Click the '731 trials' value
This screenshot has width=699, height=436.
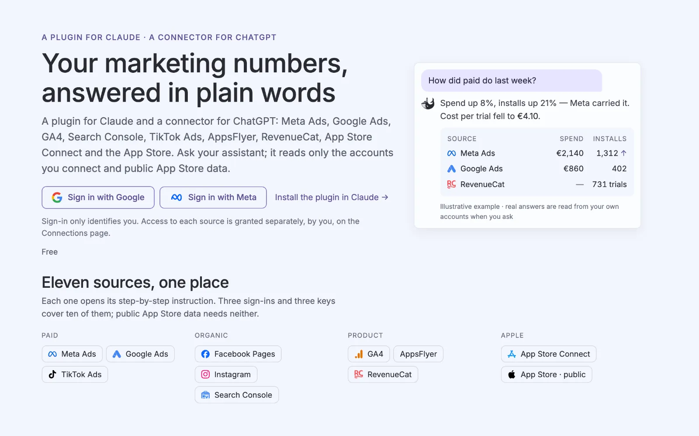click(x=609, y=184)
